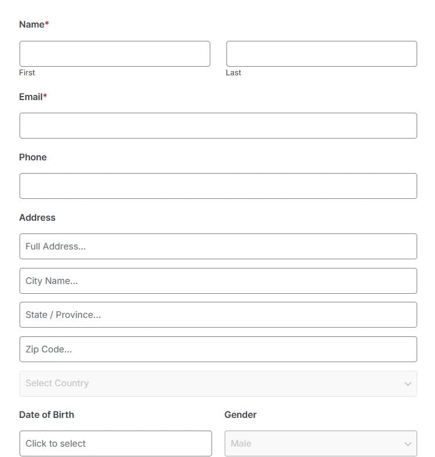Click the Phone field label
Image resolution: width=435 pixels, height=457 pixels.
(33, 157)
